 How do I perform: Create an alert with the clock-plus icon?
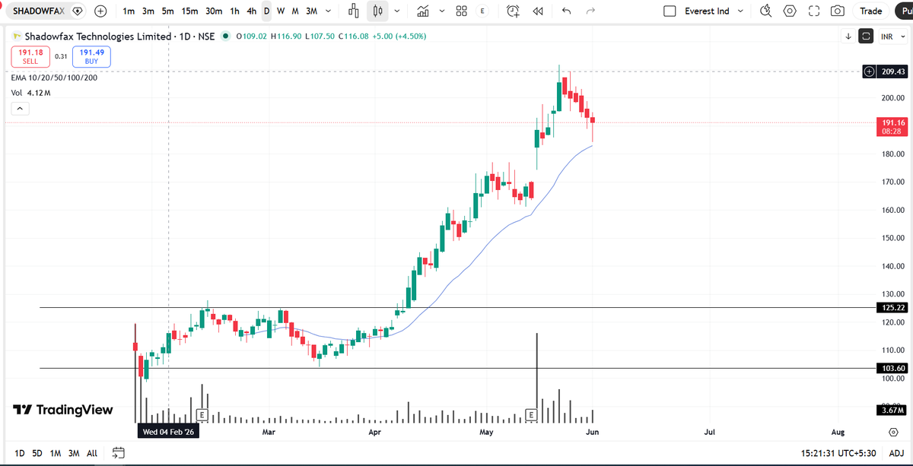pyautogui.click(x=514, y=11)
